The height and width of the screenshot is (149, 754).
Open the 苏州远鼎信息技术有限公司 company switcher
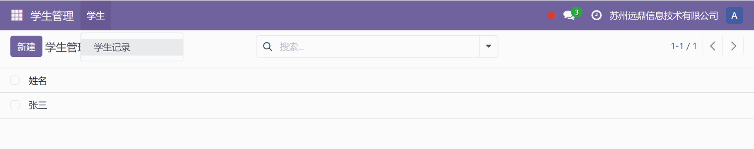pos(664,16)
